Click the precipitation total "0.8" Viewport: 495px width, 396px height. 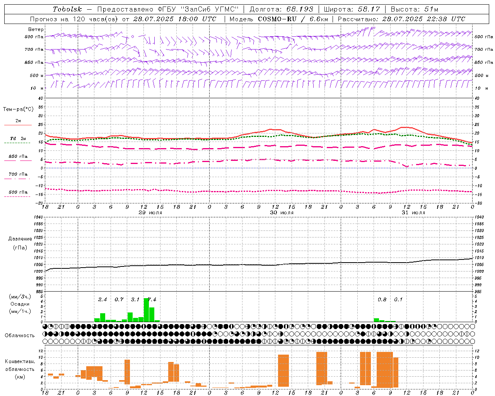tap(382, 300)
